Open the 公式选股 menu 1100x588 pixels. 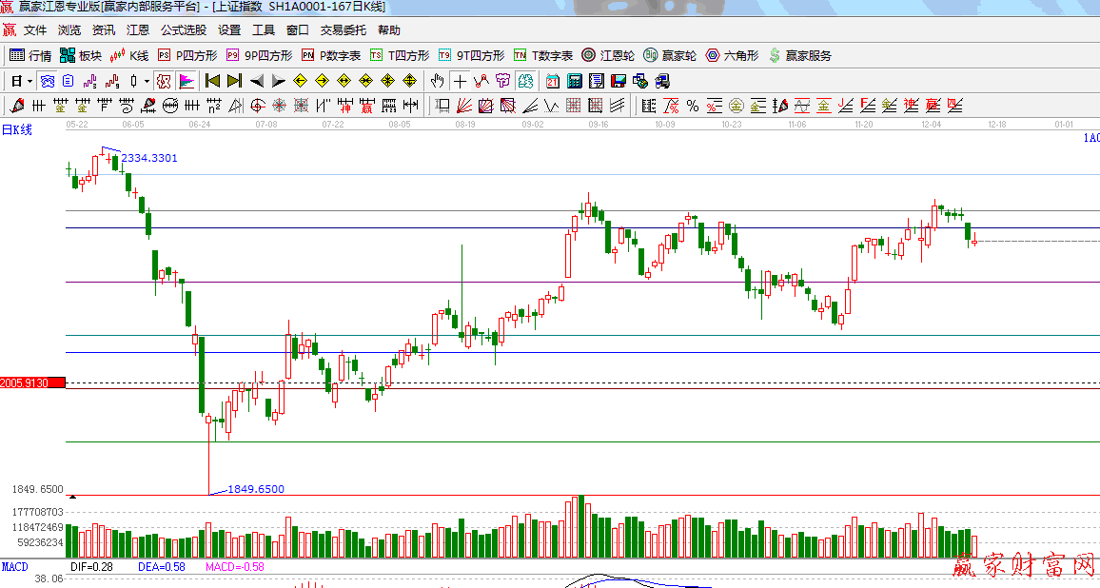[x=183, y=30]
